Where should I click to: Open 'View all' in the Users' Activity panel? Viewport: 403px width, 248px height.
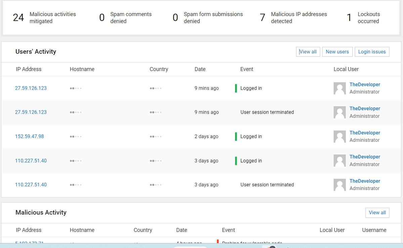point(308,52)
